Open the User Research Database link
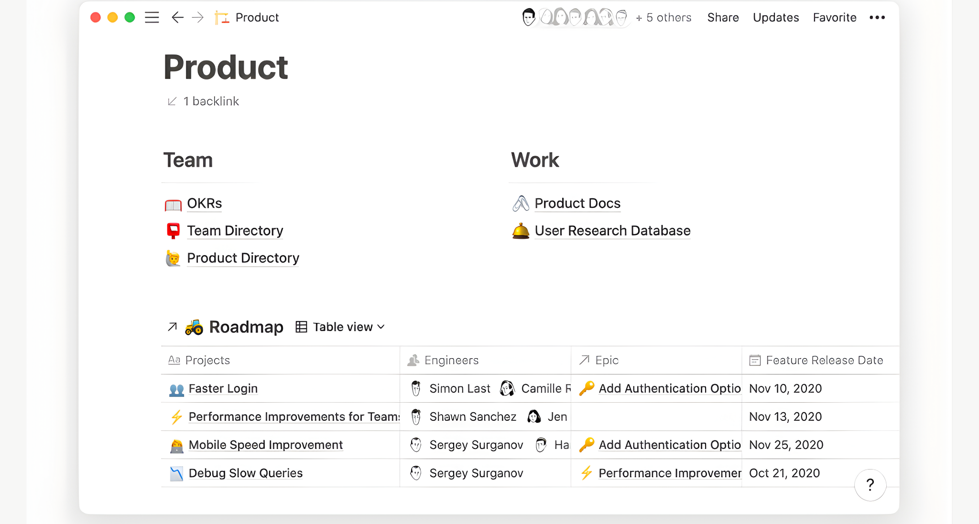The width and height of the screenshot is (979, 524). (612, 231)
